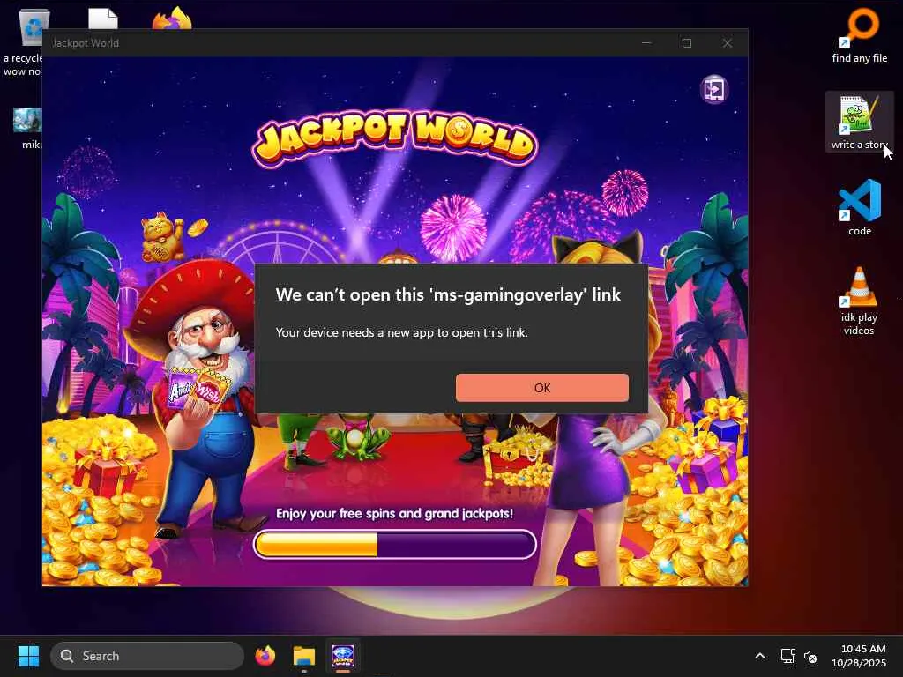The image size is (903, 677).
Task: Launch the 'code' VS Code shortcut
Action: coord(859,208)
